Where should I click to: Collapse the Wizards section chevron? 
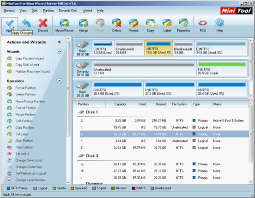tap(59, 51)
